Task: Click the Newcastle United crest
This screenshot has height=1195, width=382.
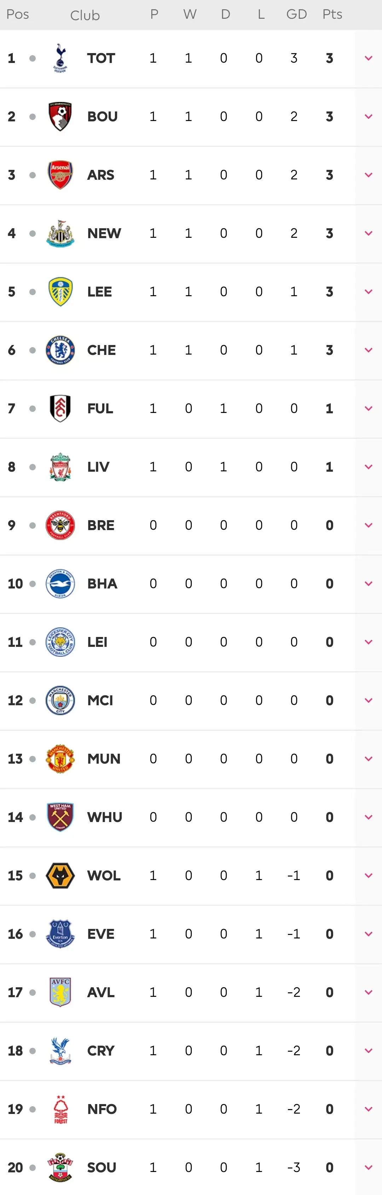Action: pos(60,233)
